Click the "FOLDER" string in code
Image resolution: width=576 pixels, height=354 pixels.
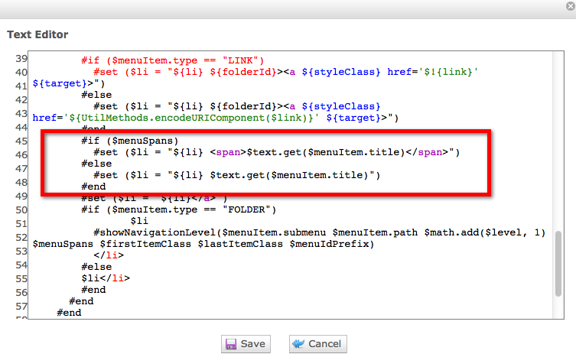[249, 209]
